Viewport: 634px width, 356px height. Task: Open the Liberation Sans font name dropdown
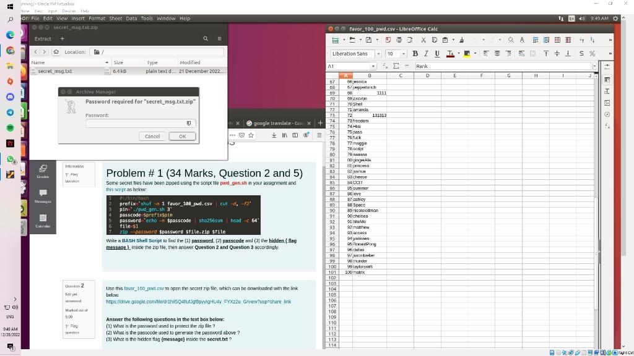tap(378, 54)
